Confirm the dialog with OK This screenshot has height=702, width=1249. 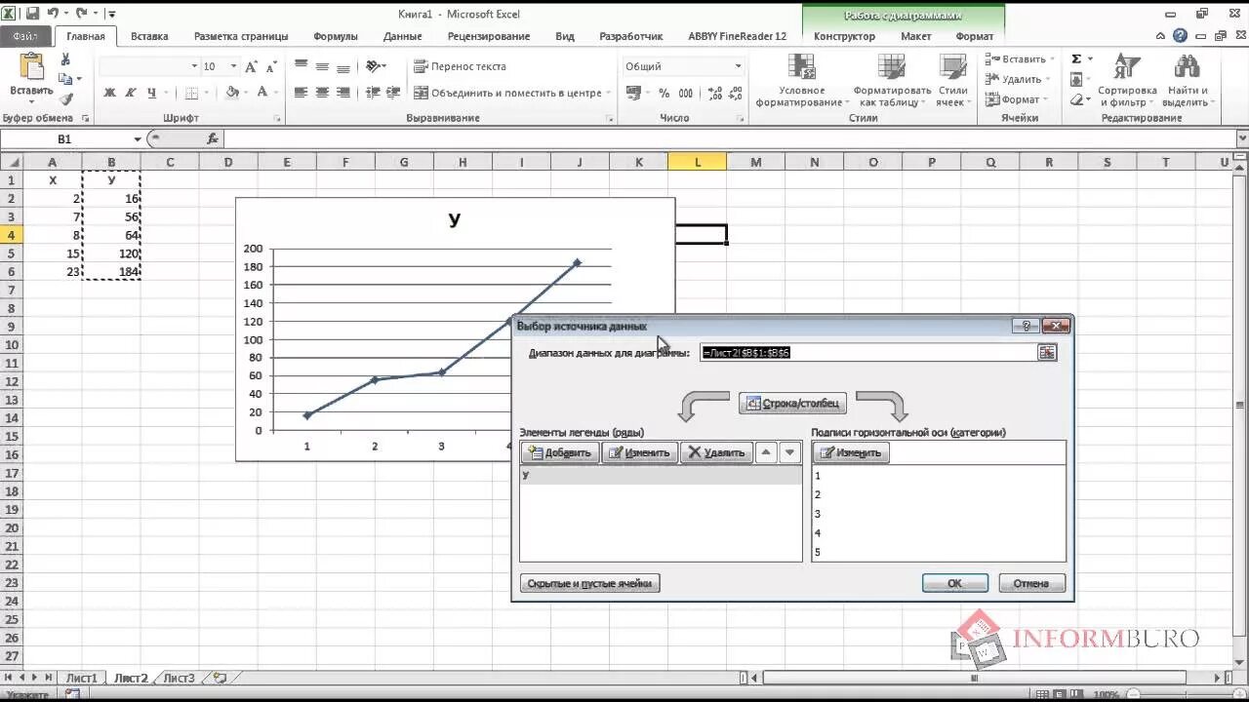954,583
